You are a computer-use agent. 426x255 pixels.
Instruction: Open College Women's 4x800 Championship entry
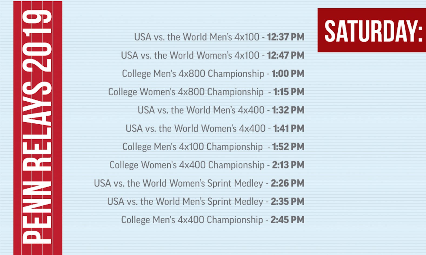[186, 92]
